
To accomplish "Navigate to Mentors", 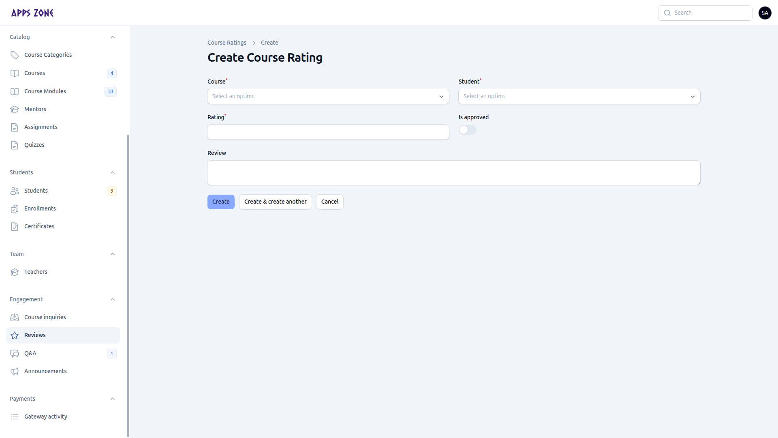I will point(63,109).
